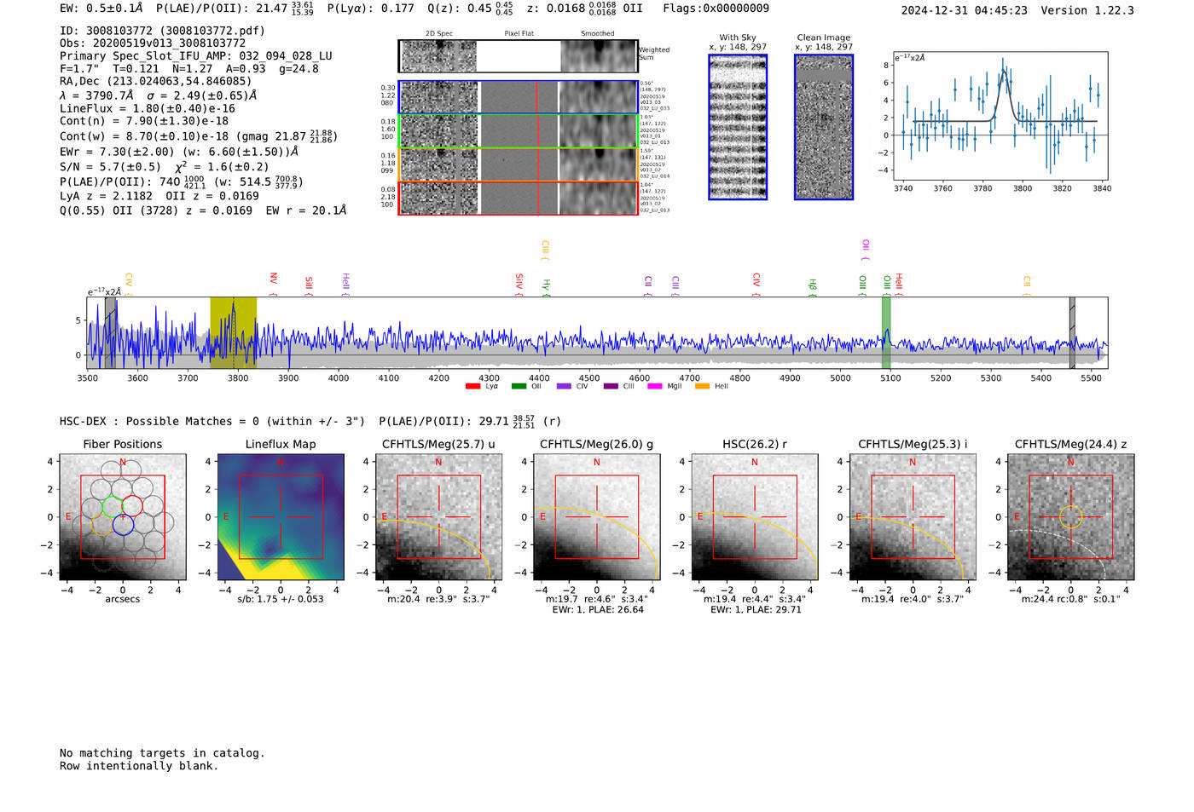The width and height of the screenshot is (1194, 812).
Task: Open the CFHTLS/Meg(26.0) g image
Action: click(x=596, y=517)
